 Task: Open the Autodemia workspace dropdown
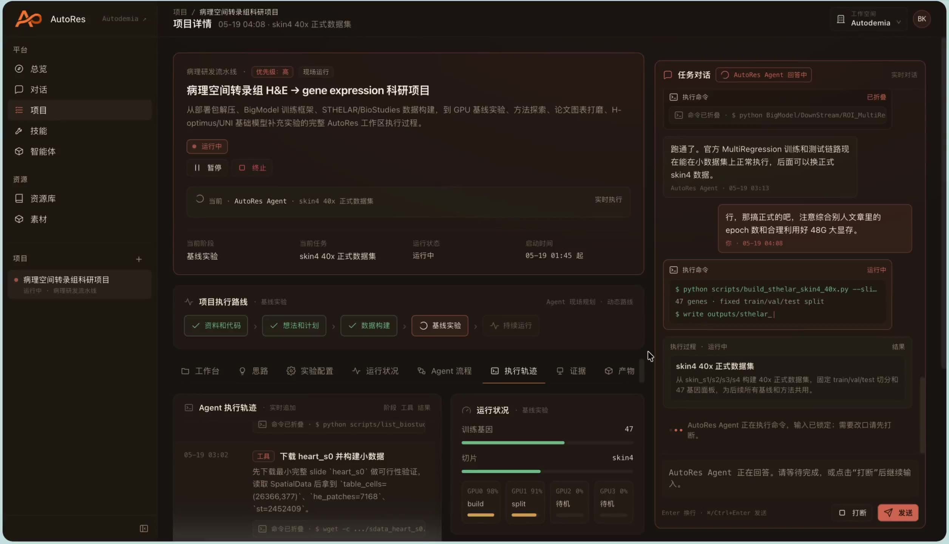coord(870,19)
